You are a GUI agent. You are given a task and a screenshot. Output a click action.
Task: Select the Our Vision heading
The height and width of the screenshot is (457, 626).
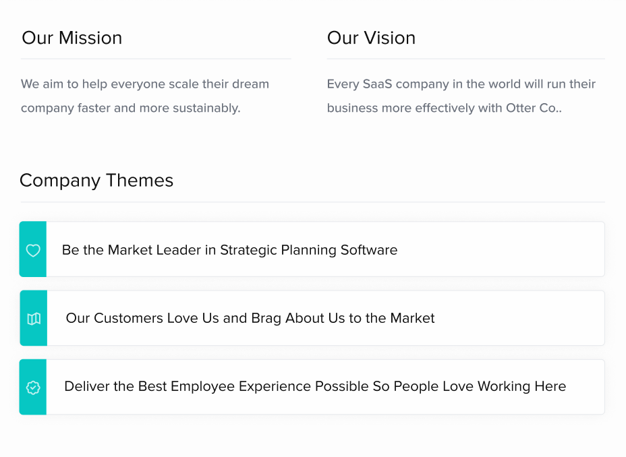coord(371,38)
